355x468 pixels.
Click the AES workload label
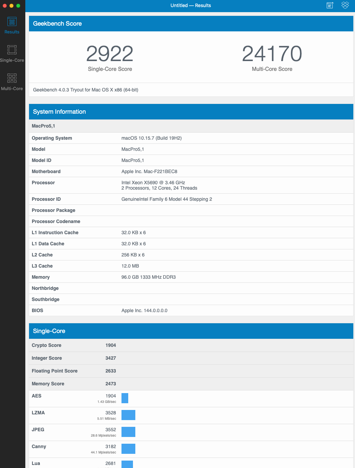coord(36,396)
